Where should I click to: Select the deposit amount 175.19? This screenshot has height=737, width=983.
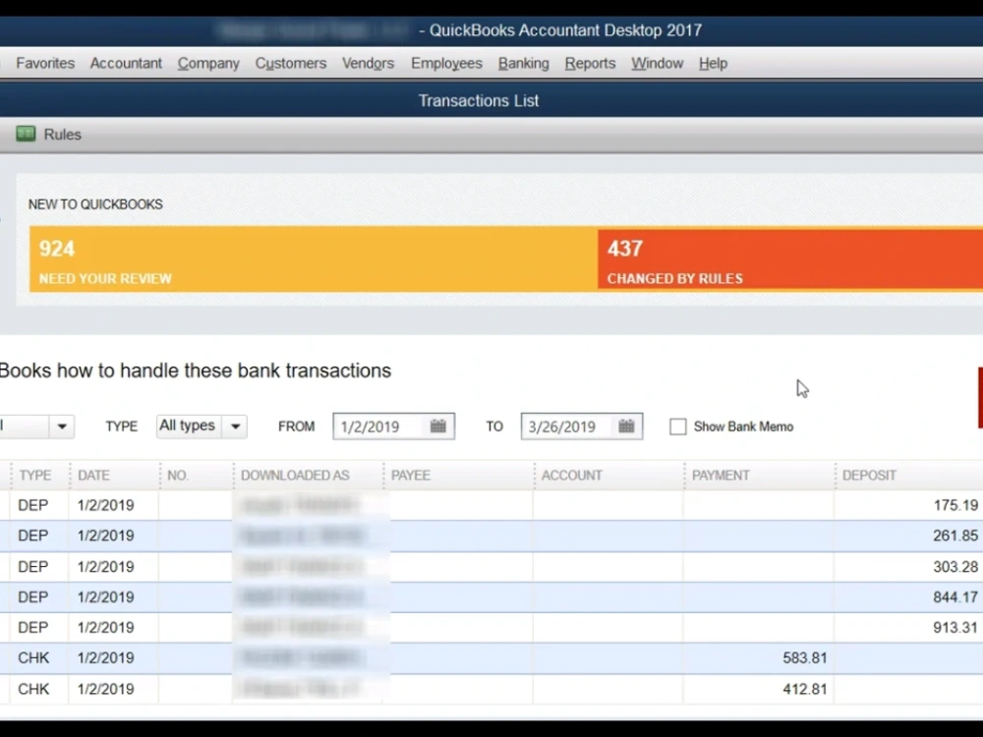(x=955, y=505)
